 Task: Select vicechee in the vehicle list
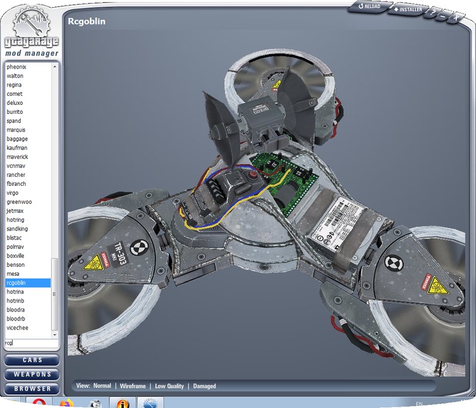tap(28, 328)
